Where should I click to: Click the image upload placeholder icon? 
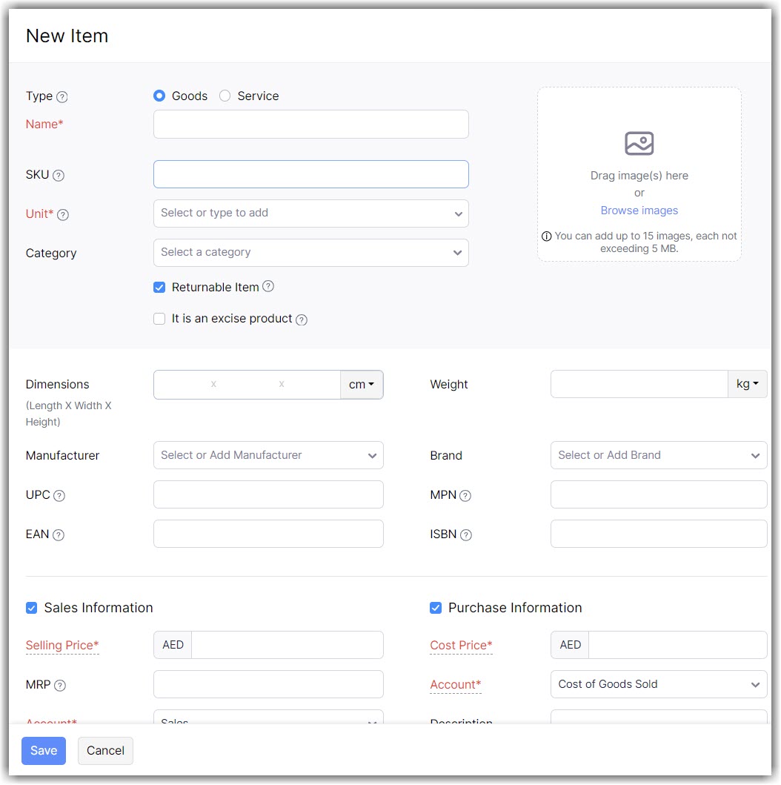(x=639, y=143)
